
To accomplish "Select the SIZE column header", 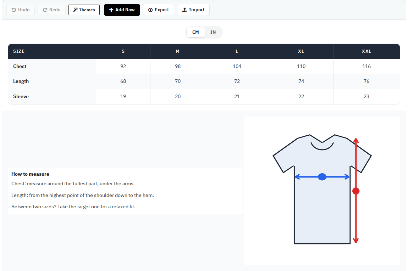I will tap(52, 51).
